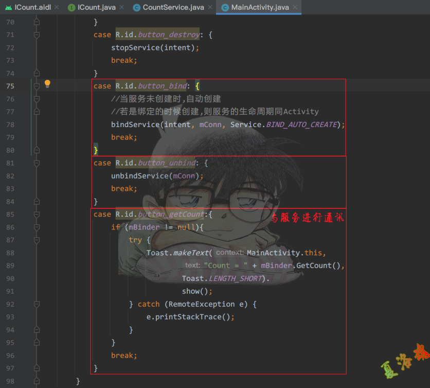This screenshot has width=430, height=388.
Task: Click the BIND_AUTO_CREATE constant in the code
Action: (x=301, y=125)
